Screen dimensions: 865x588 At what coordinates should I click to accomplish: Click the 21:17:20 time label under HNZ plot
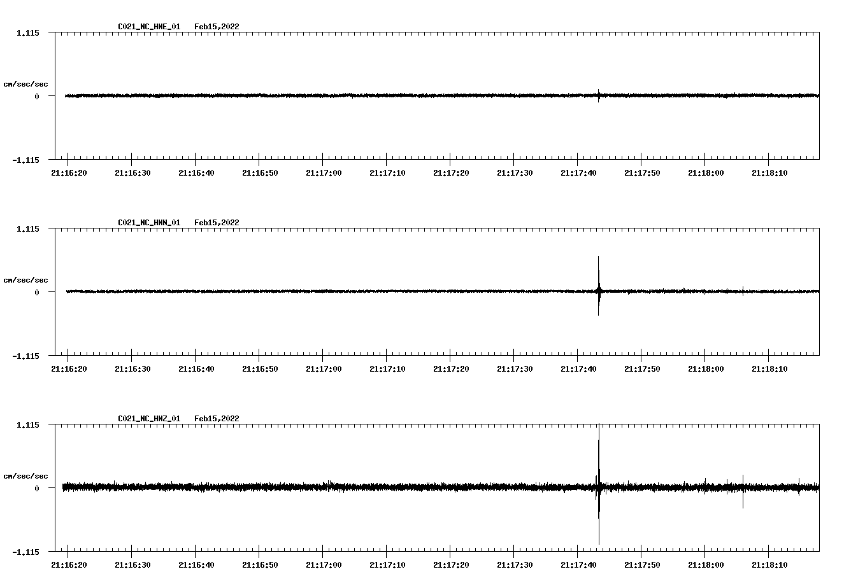click(x=451, y=565)
